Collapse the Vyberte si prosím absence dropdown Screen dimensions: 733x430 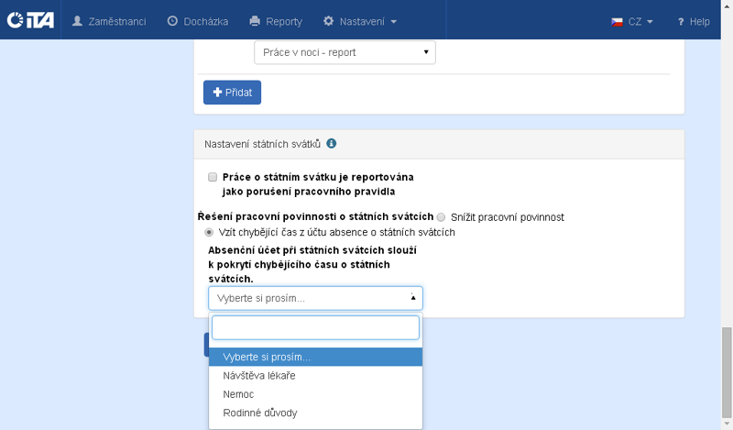point(315,298)
